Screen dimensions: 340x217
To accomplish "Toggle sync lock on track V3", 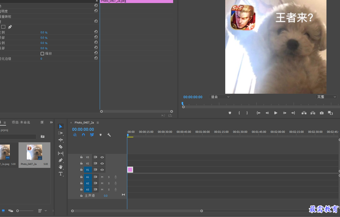I will [95, 157].
